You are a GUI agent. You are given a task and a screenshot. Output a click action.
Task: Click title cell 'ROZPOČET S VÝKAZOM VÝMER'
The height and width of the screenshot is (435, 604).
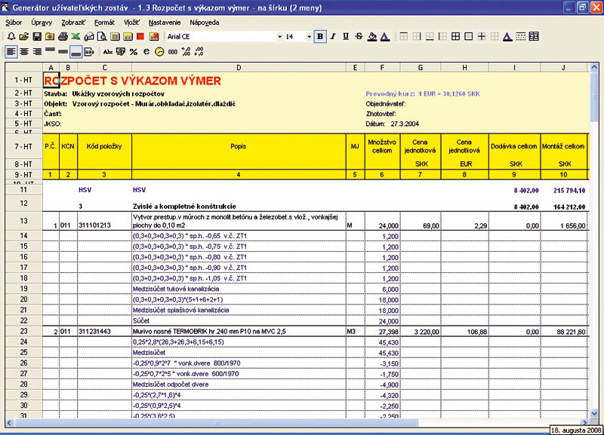click(x=133, y=81)
